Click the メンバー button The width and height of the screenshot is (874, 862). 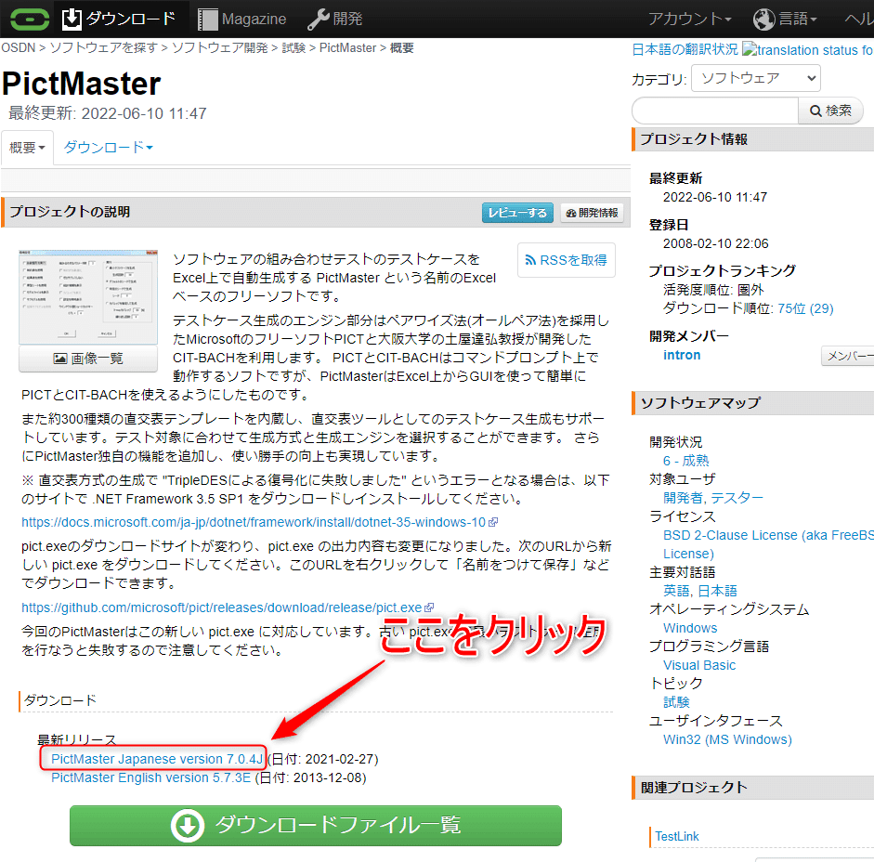point(847,356)
